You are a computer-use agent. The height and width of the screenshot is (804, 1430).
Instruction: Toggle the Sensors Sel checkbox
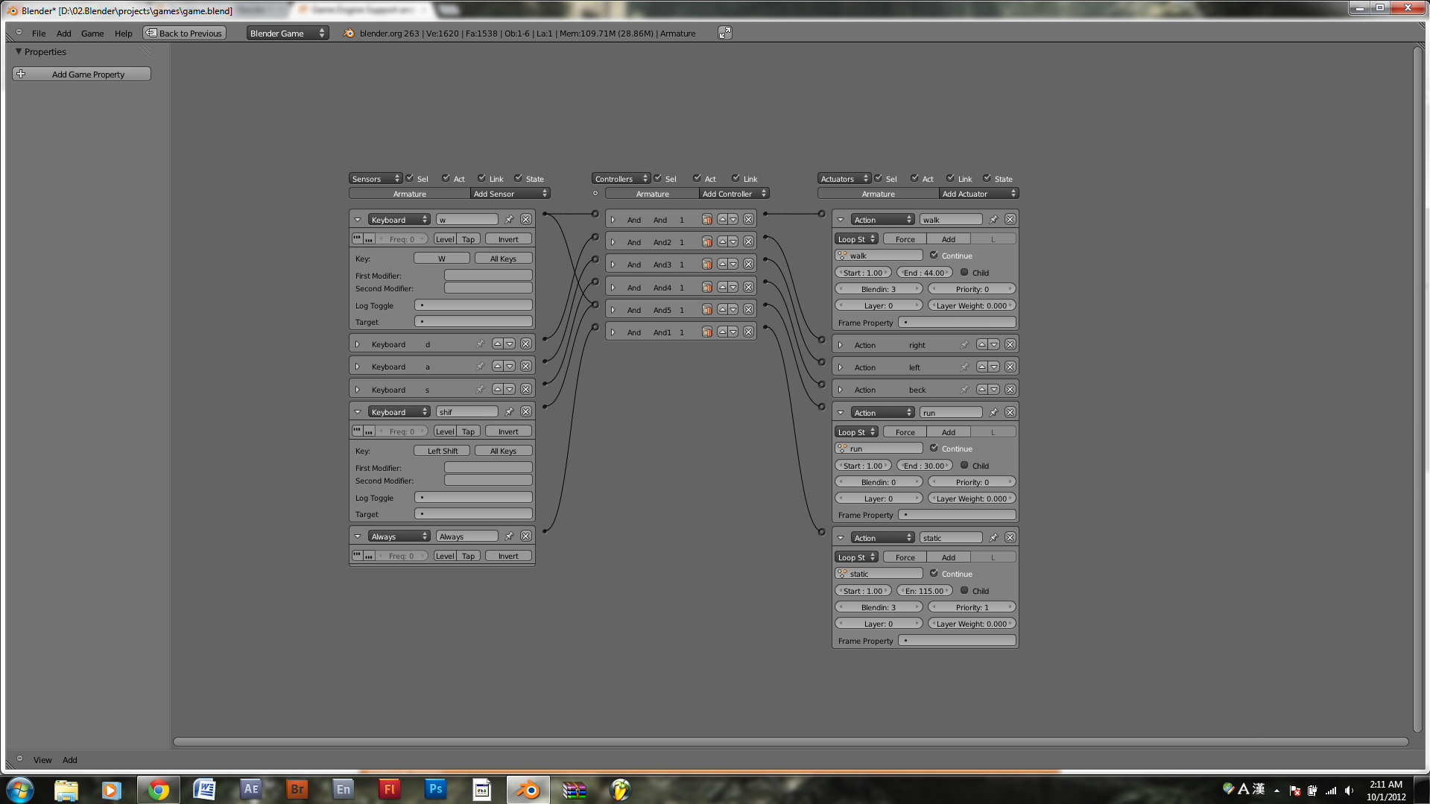point(410,178)
